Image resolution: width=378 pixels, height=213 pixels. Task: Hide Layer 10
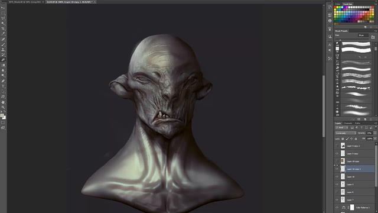click(337, 177)
